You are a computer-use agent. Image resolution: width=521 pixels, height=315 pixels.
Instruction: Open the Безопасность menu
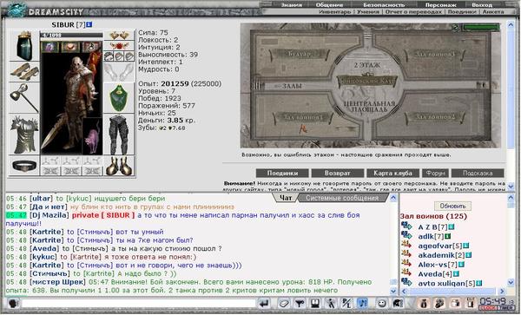[x=384, y=4]
